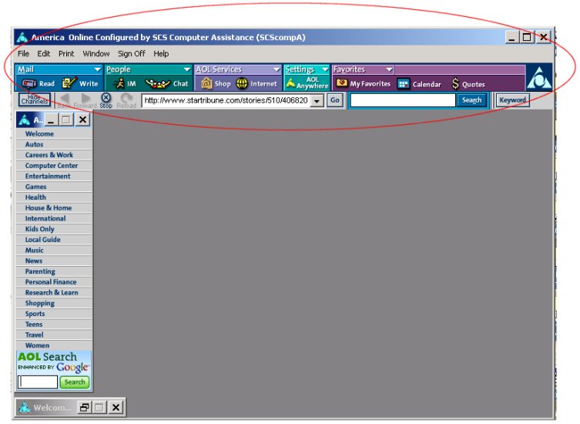The width and height of the screenshot is (580, 424).
Task: Go Back with the left arrow icon
Action: (65, 98)
